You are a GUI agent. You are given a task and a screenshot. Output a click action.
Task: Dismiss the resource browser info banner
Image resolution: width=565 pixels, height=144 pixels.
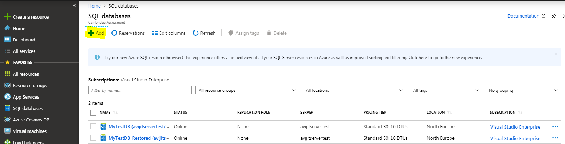(x=556, y=54)
